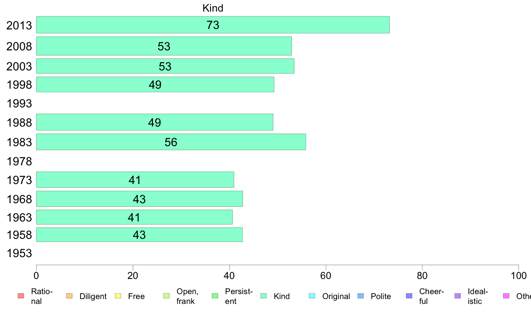Image resolution: width=531 pixels, height=328 pixels.
Task: Click the Rational legend color swatch
Action: 21,296
